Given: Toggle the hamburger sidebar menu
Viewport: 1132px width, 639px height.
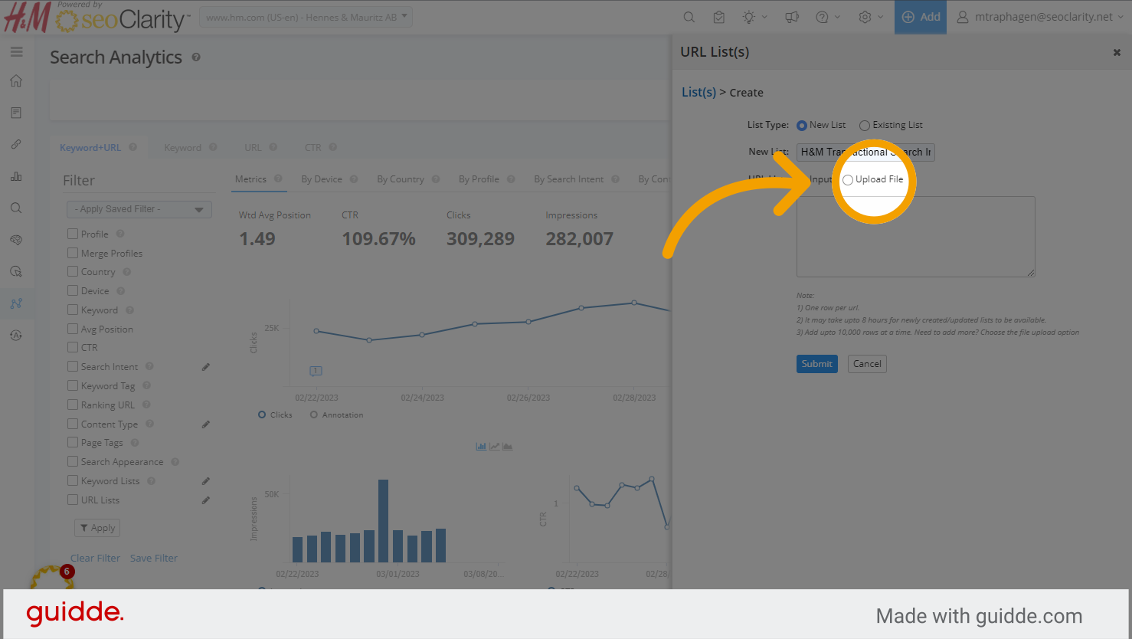Looking at the screenshot, I should tap(16, 52).
